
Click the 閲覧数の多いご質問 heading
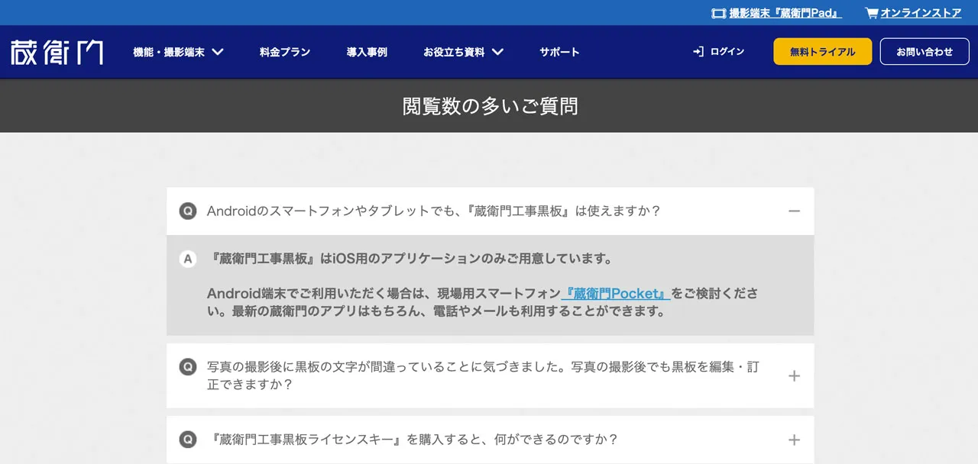click(490, 106)
